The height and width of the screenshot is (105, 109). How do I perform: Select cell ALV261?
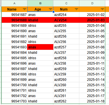point(66,96)
